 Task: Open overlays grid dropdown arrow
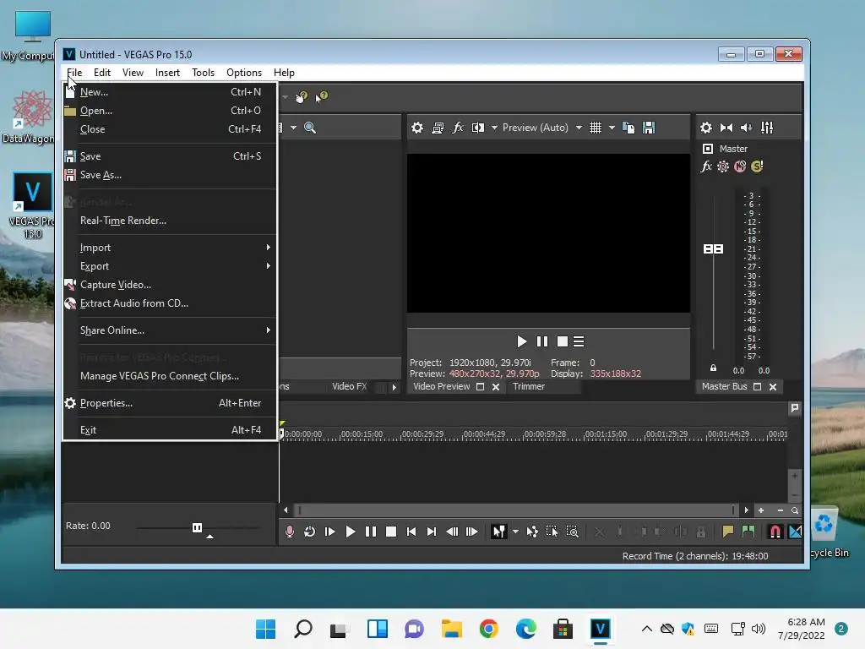(612, 128)
